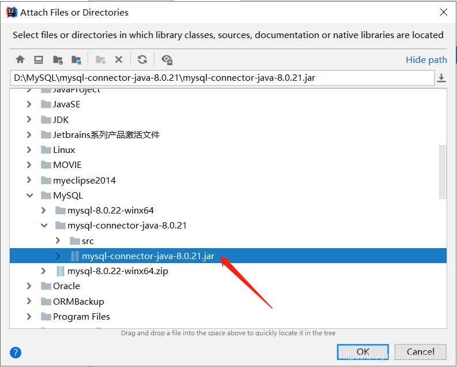
Task: Expand the JavaSE folder
Action: 29,104
